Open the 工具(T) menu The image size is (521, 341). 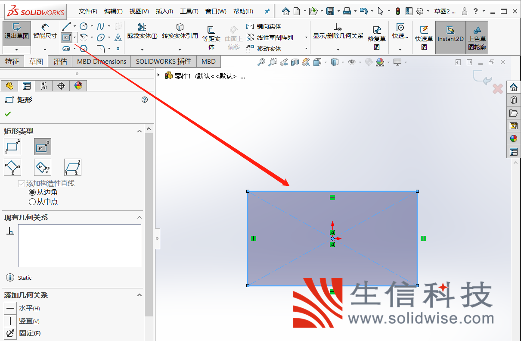click(189, 11)
